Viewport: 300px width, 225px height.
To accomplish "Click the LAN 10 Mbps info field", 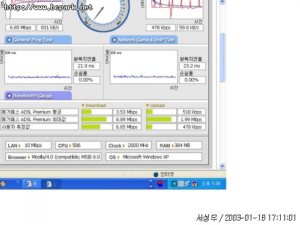I will point(28,145).
